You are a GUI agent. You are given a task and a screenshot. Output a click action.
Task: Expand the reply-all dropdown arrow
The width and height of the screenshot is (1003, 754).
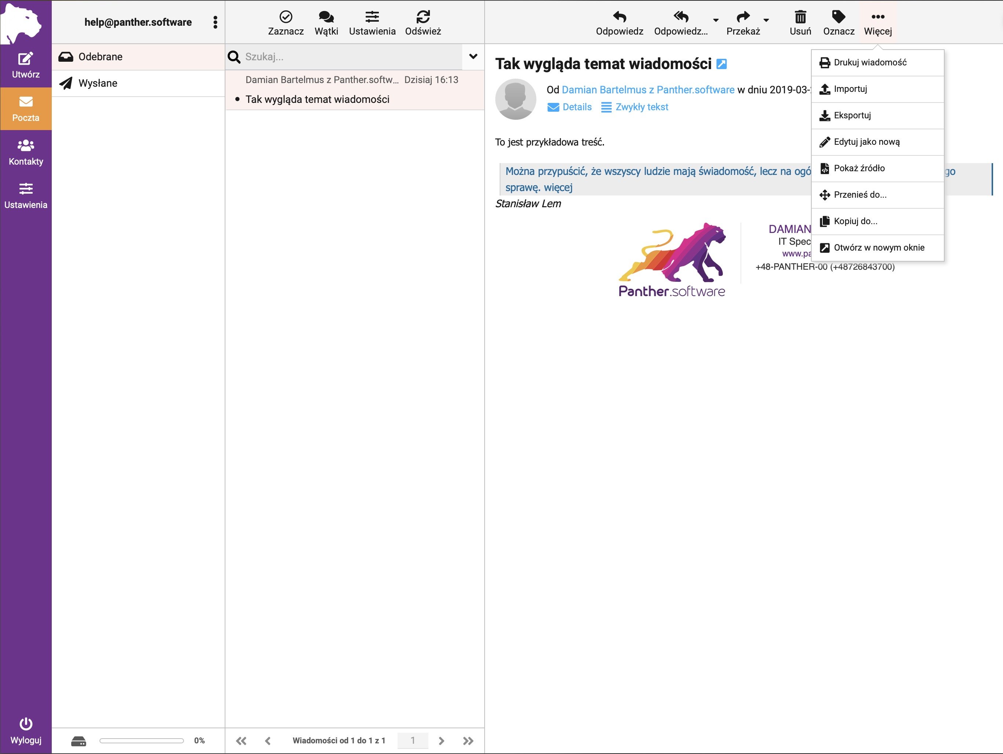[716, 20]
